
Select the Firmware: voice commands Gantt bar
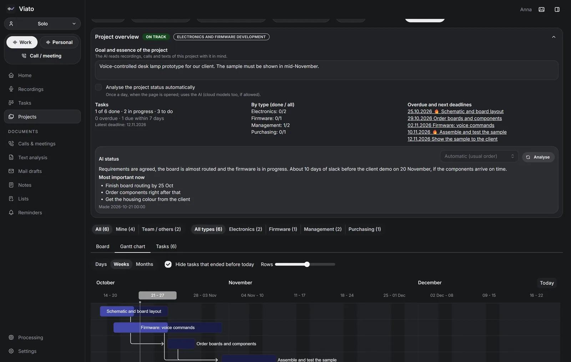point(168,327)
